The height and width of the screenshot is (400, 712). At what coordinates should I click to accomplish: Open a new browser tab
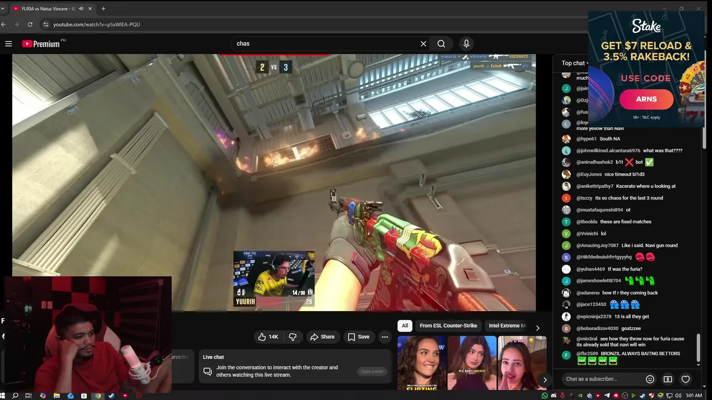(103, 8)
